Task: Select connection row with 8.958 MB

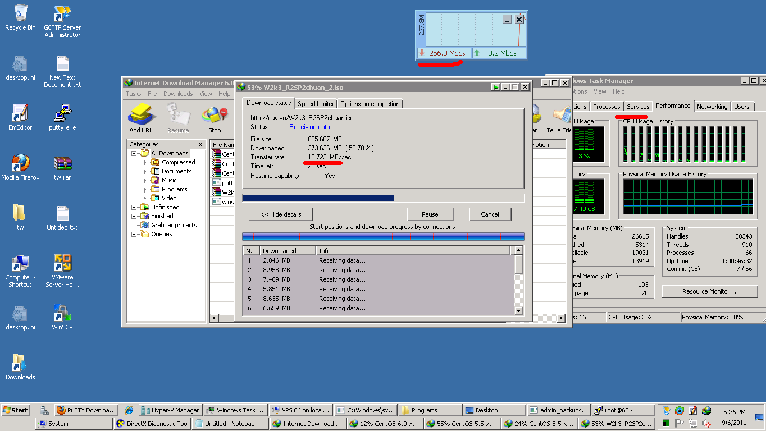Action: [x=379, y=270]
